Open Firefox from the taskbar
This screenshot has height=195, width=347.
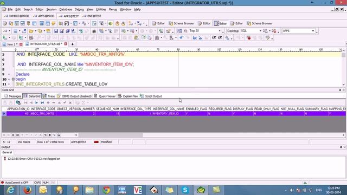point(27,190)
